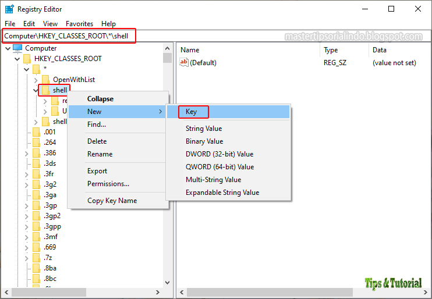Select String Value in submenu
The image size is (432, 299).
pos(228,129)
